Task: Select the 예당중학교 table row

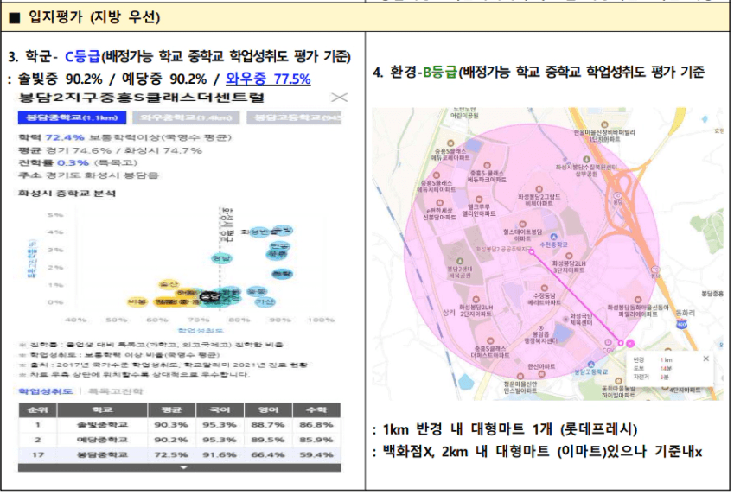Action: [180, 440]
